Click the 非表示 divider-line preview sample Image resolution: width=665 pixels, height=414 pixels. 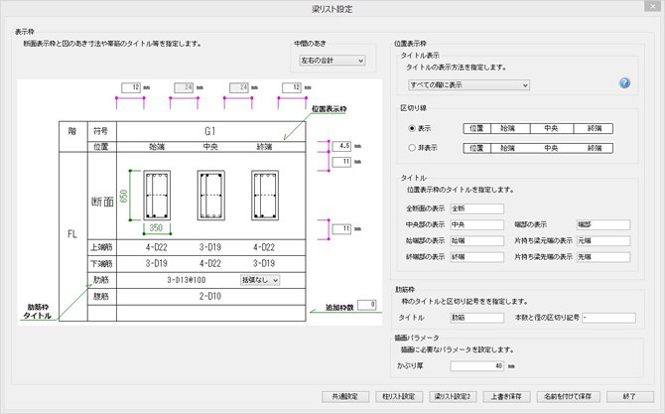point(538,148)
